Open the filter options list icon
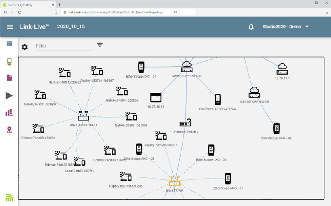 click(x=100, y=45)
